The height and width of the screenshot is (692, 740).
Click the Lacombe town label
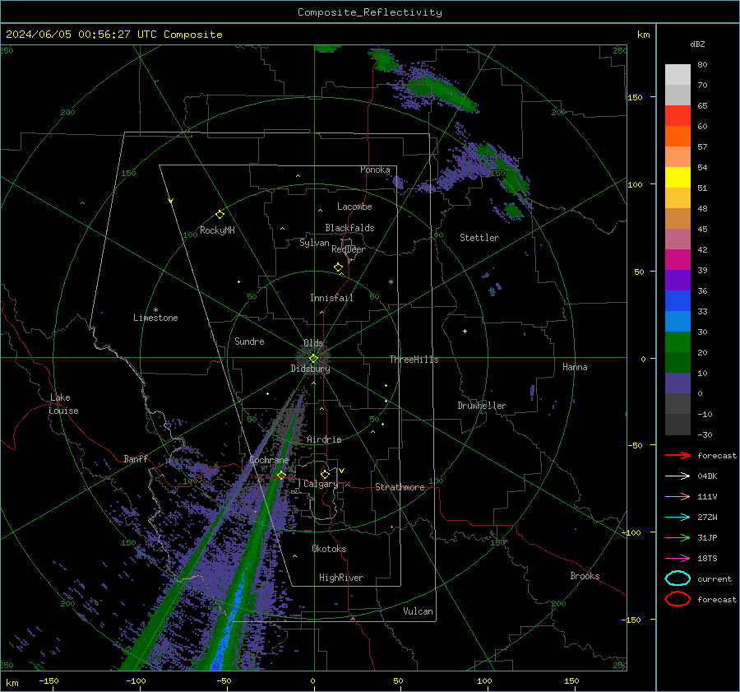354,207
